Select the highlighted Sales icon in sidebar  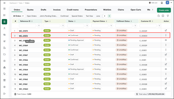[4, 22]
